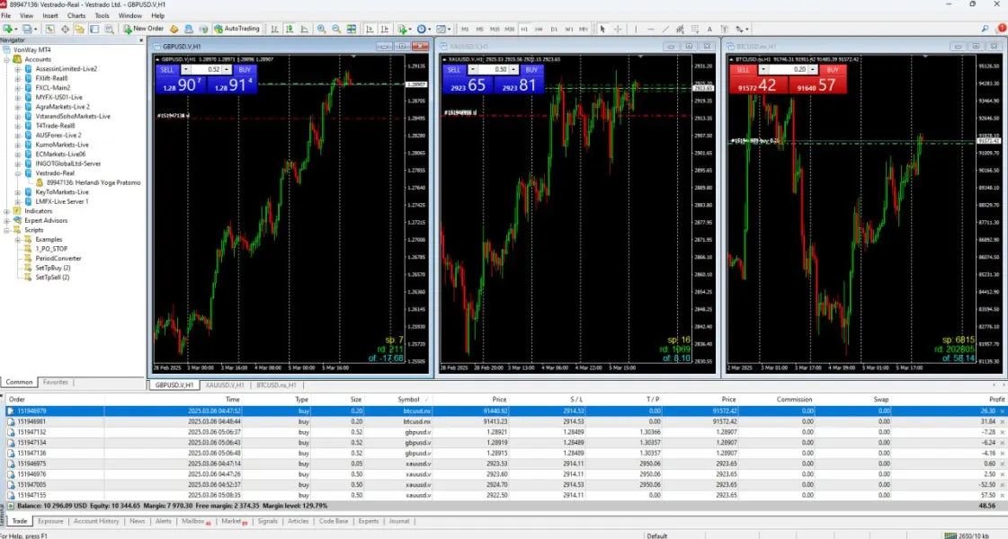Expand the Indicators tree node

coord(7,211)
